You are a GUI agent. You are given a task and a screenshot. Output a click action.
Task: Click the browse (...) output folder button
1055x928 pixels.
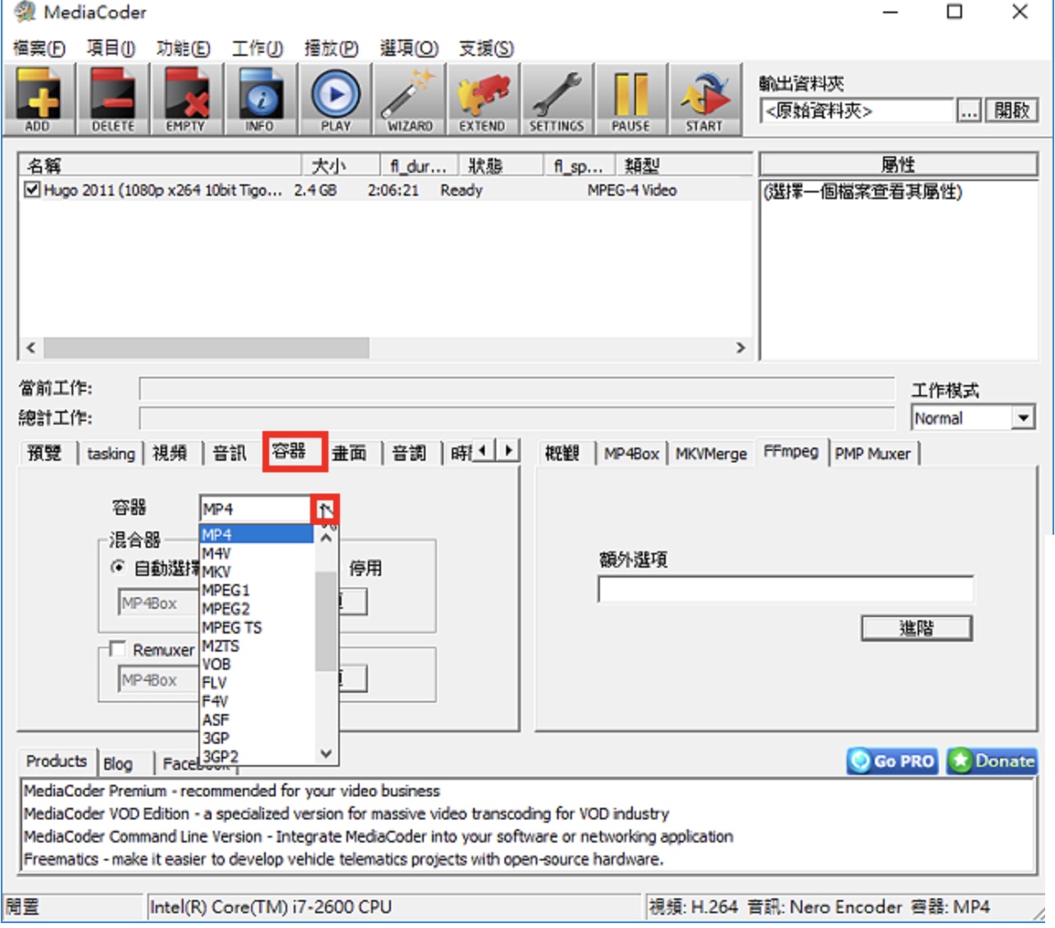pyautogui.click(x=969, y=110)
